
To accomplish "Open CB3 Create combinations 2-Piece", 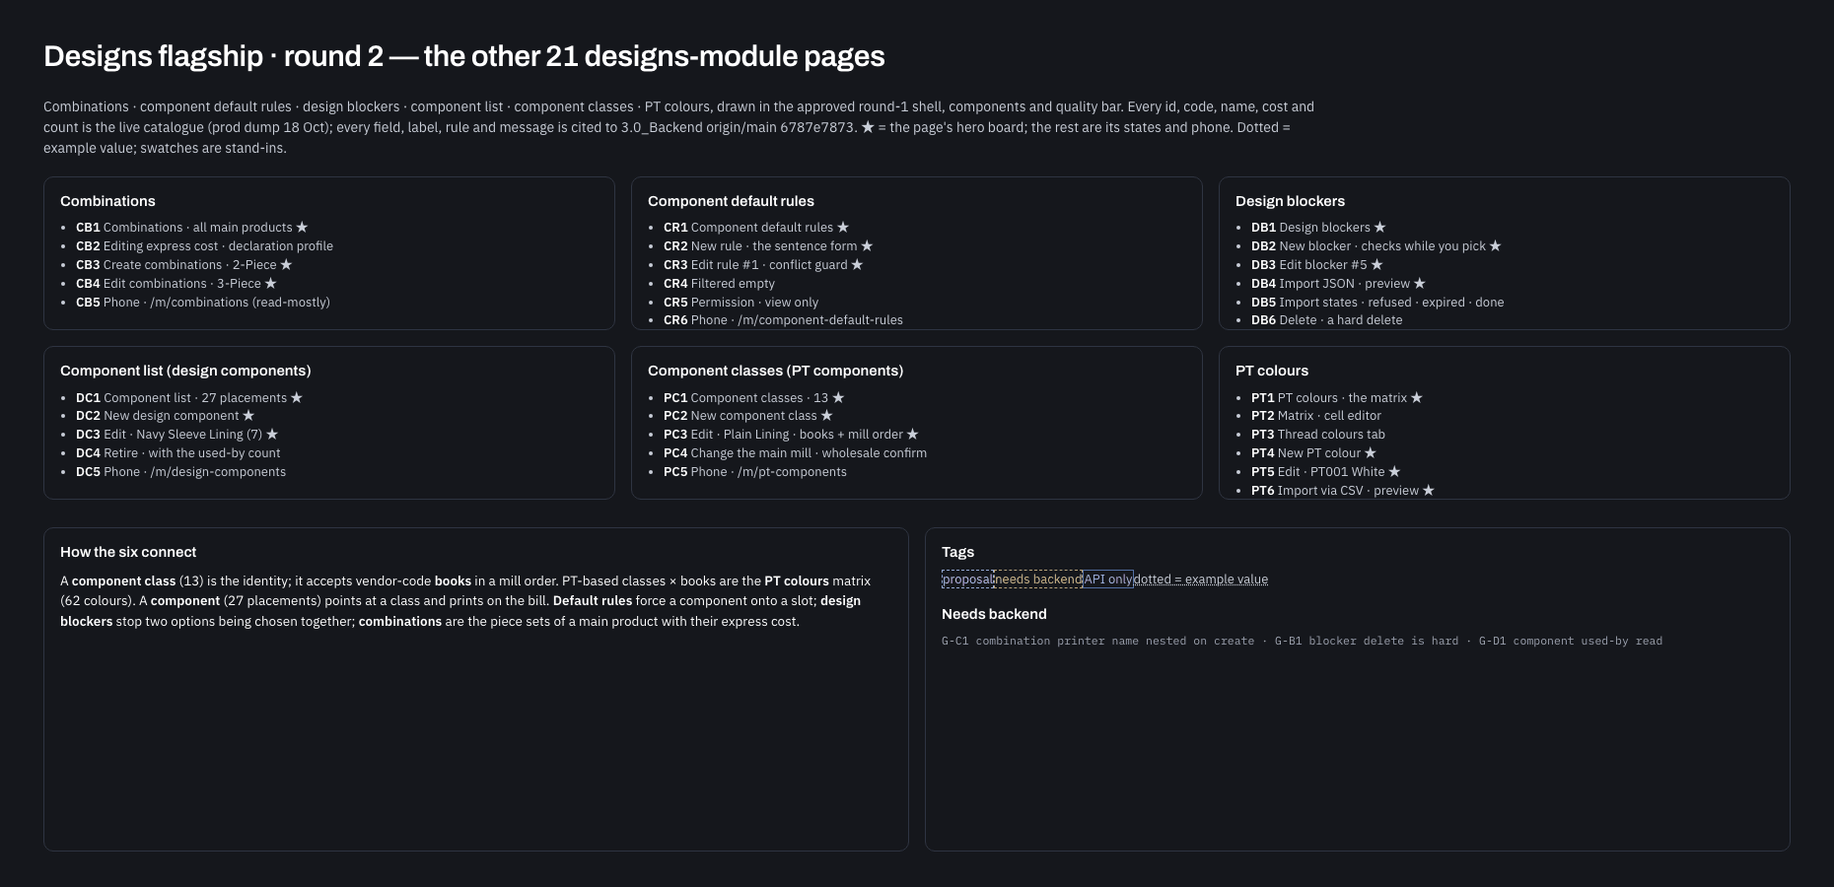I will [183, 265].
